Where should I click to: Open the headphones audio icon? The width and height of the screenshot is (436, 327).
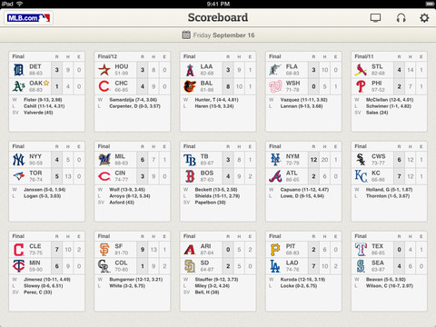[x=401, y=18]
